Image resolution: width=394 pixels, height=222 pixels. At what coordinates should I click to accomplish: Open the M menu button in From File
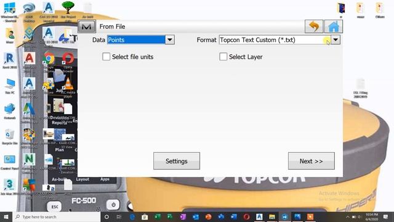87,27
